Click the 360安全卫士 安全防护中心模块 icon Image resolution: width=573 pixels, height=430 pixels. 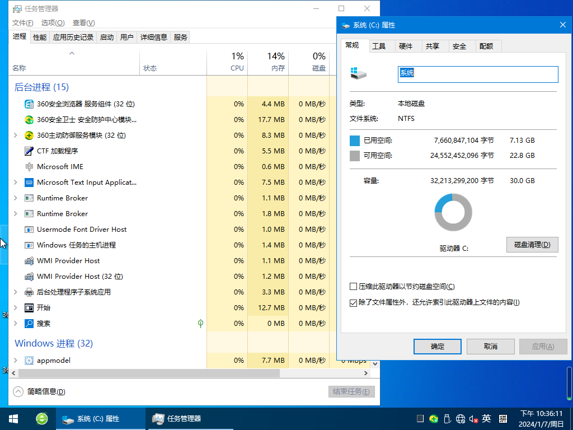pyautogui.click(x=29, y=120)
